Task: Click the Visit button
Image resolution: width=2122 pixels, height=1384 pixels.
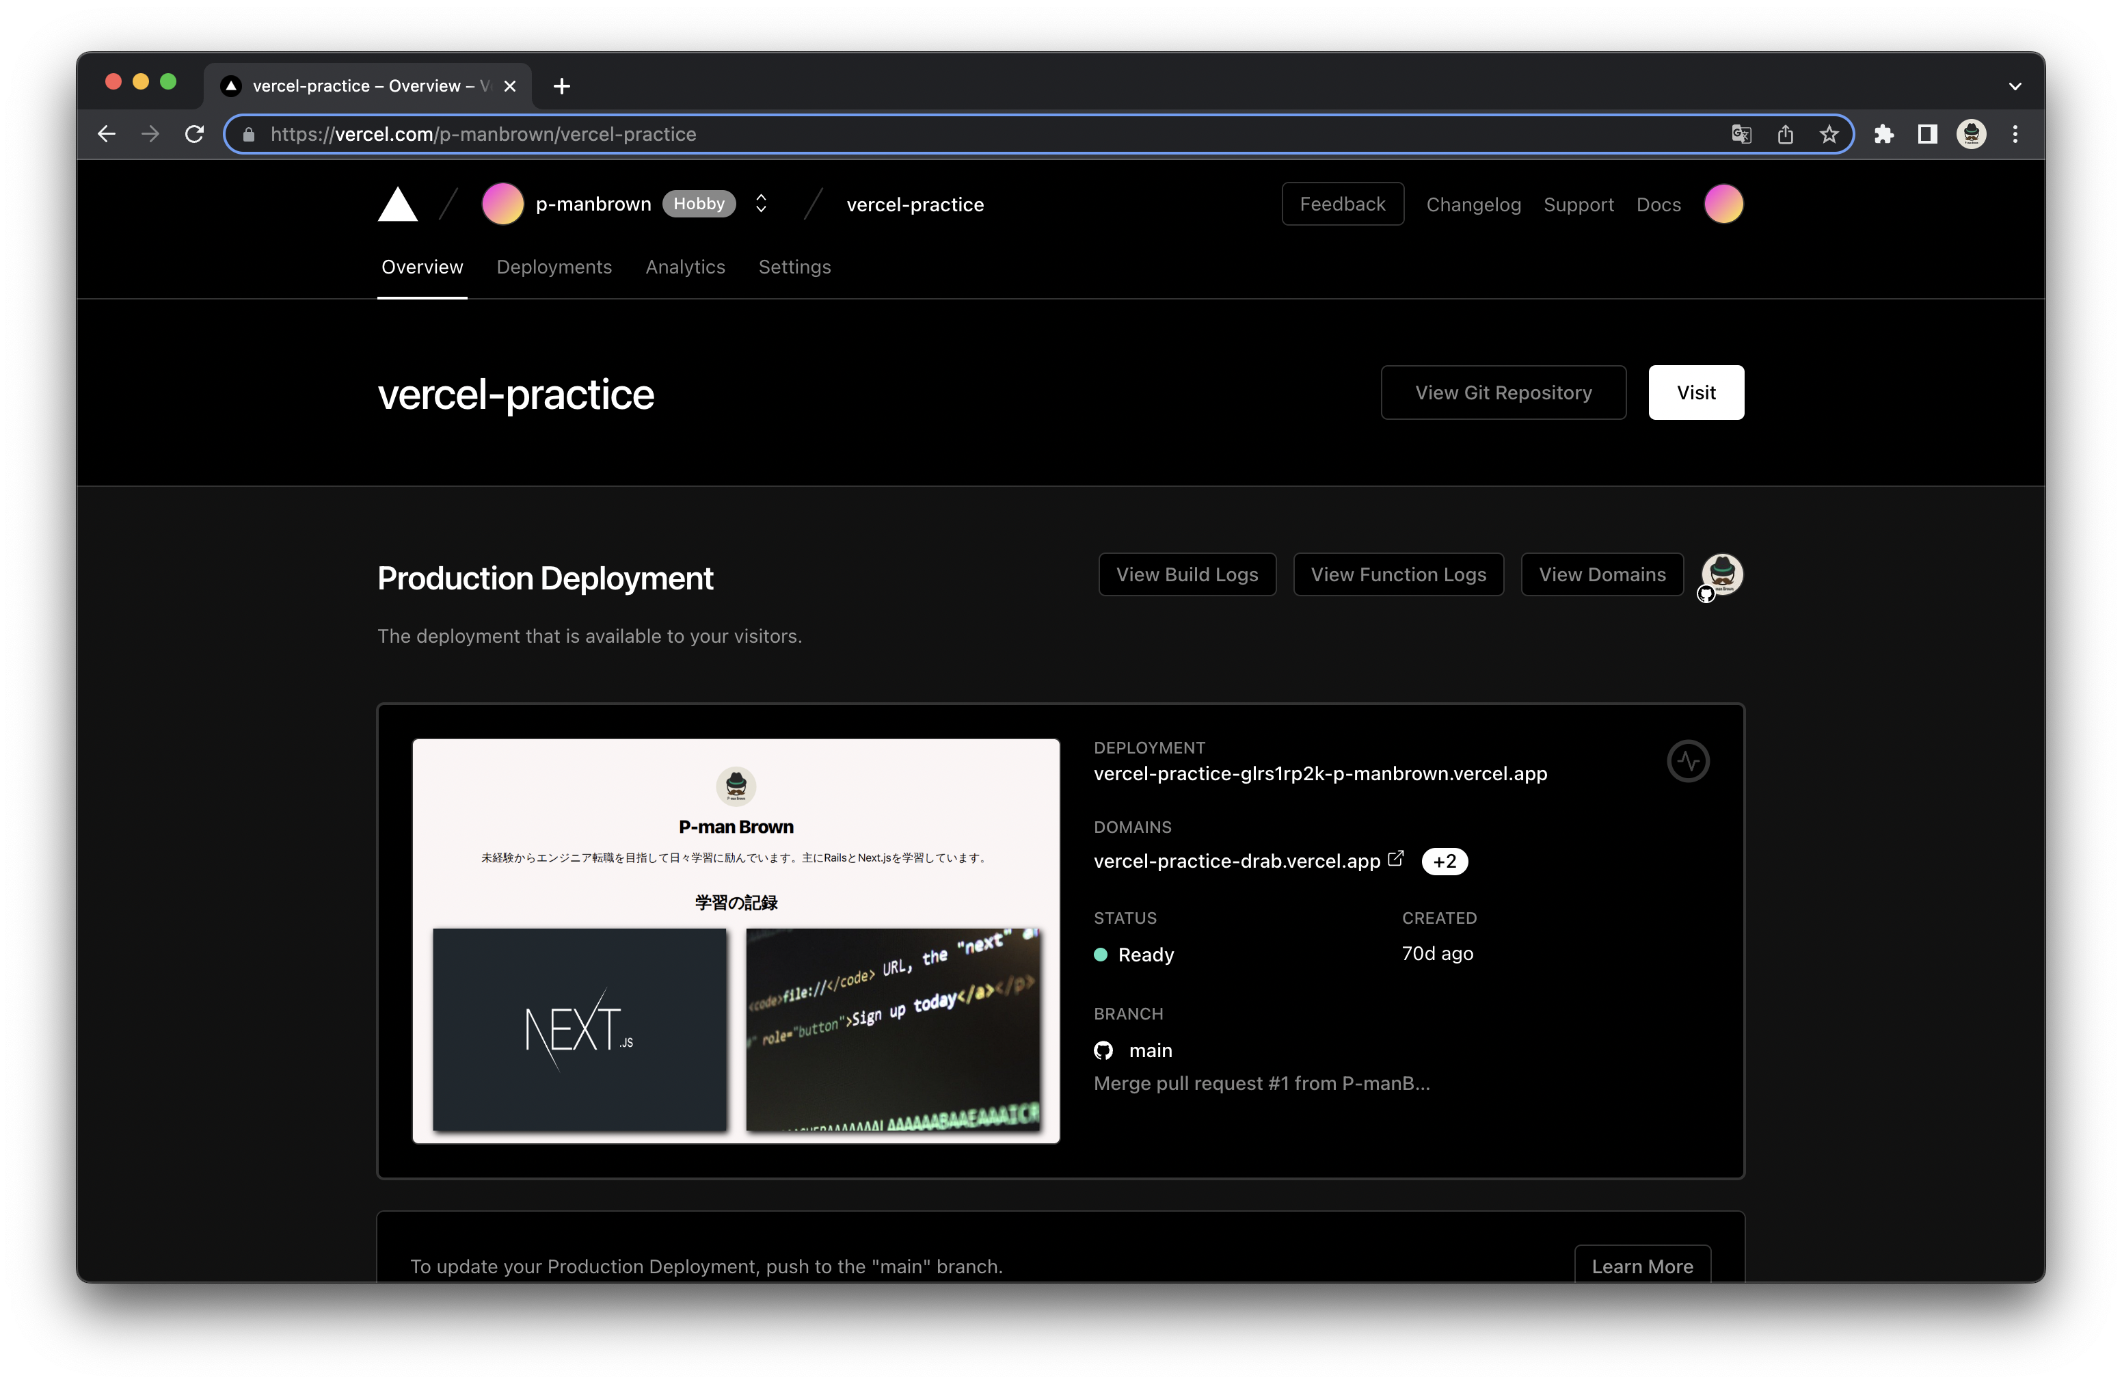Action: (1695, 393)
